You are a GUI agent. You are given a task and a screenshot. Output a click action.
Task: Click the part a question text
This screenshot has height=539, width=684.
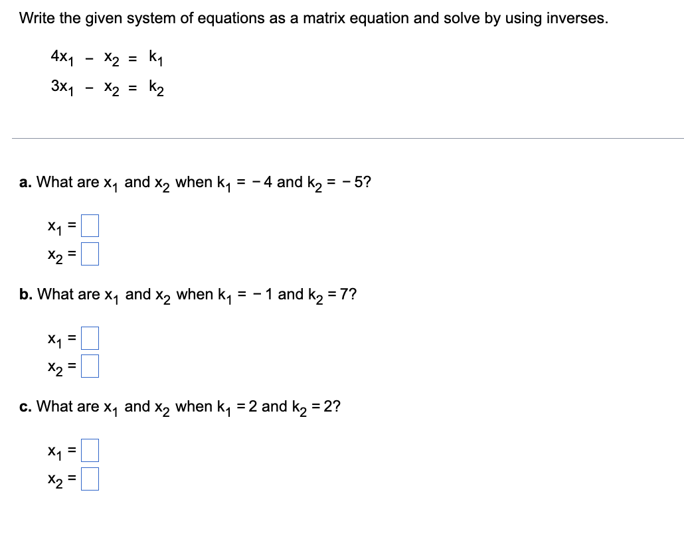pos(195,181)
